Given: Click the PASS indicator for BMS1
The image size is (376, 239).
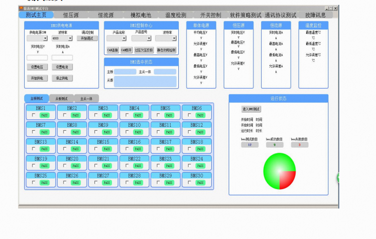Looking at the screenshot, I should coord(45,115).
